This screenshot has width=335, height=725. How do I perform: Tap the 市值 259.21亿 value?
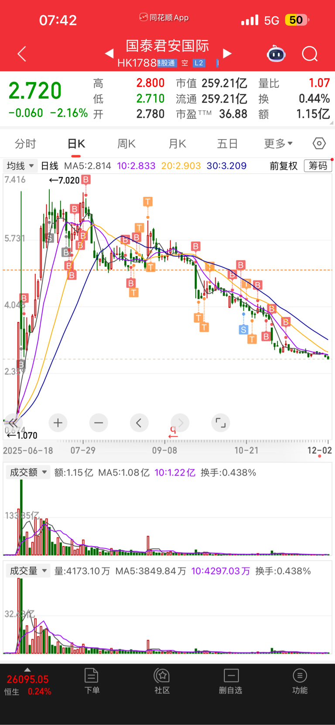[x=224, y=83]
